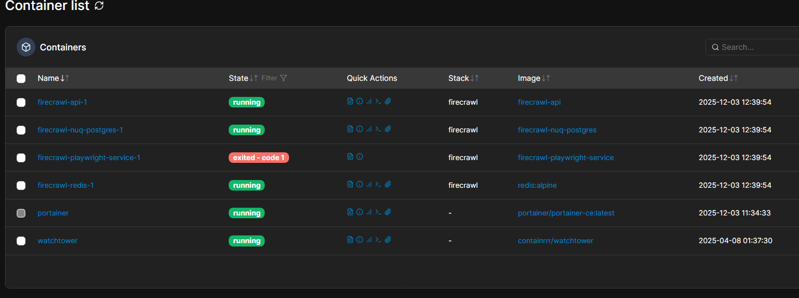
Task: Open exec console for firecrawl-redis-1
Action: coord(378,184)
